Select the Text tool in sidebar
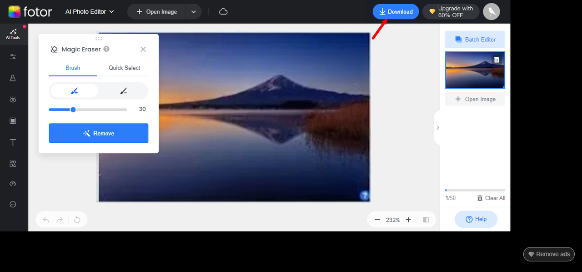582x272 pixels. [13, 142]
